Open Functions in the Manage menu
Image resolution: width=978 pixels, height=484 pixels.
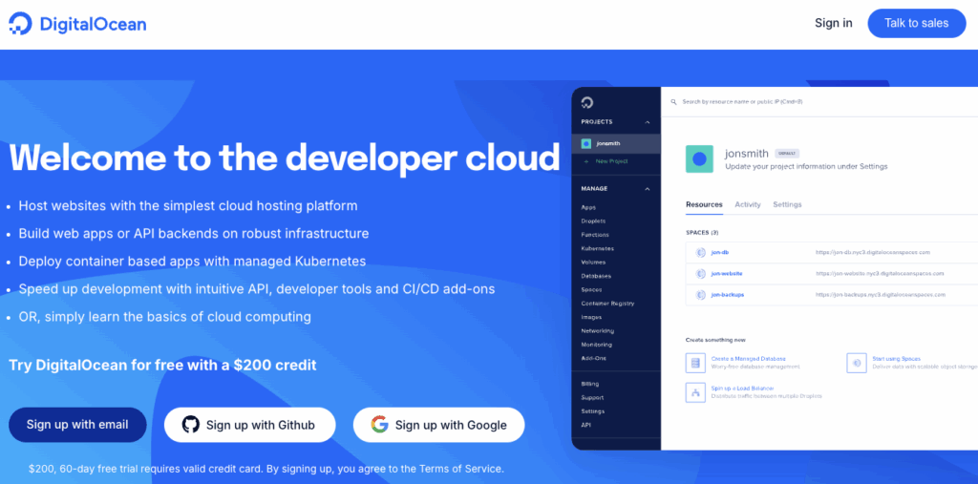click(x=594, y=235)
